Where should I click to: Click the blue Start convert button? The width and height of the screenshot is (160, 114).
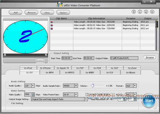click(x=149, y=100)
